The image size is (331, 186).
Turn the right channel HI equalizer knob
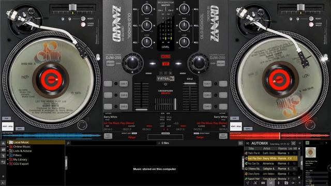[184, 9]
